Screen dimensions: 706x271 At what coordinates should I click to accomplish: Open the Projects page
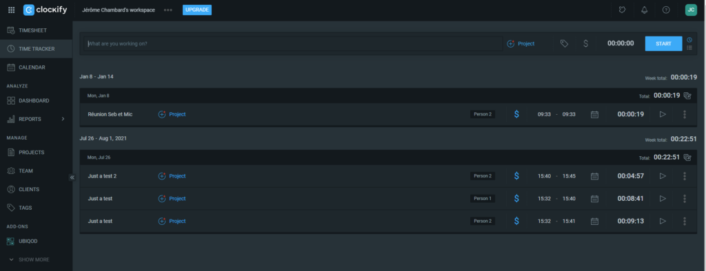(36, 153)
